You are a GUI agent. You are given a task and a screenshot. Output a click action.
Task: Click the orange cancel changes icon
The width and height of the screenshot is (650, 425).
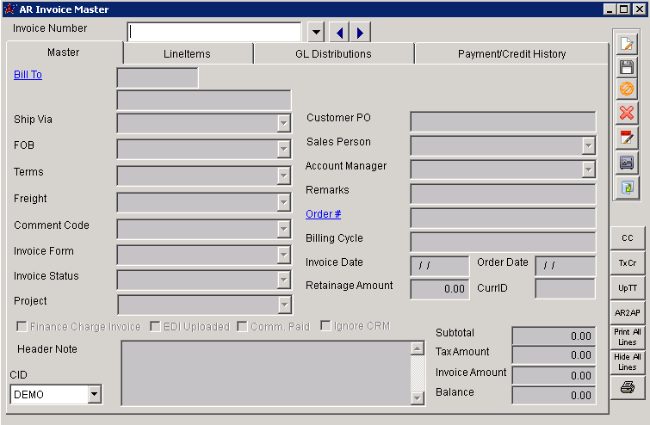(x=627, y=89)
